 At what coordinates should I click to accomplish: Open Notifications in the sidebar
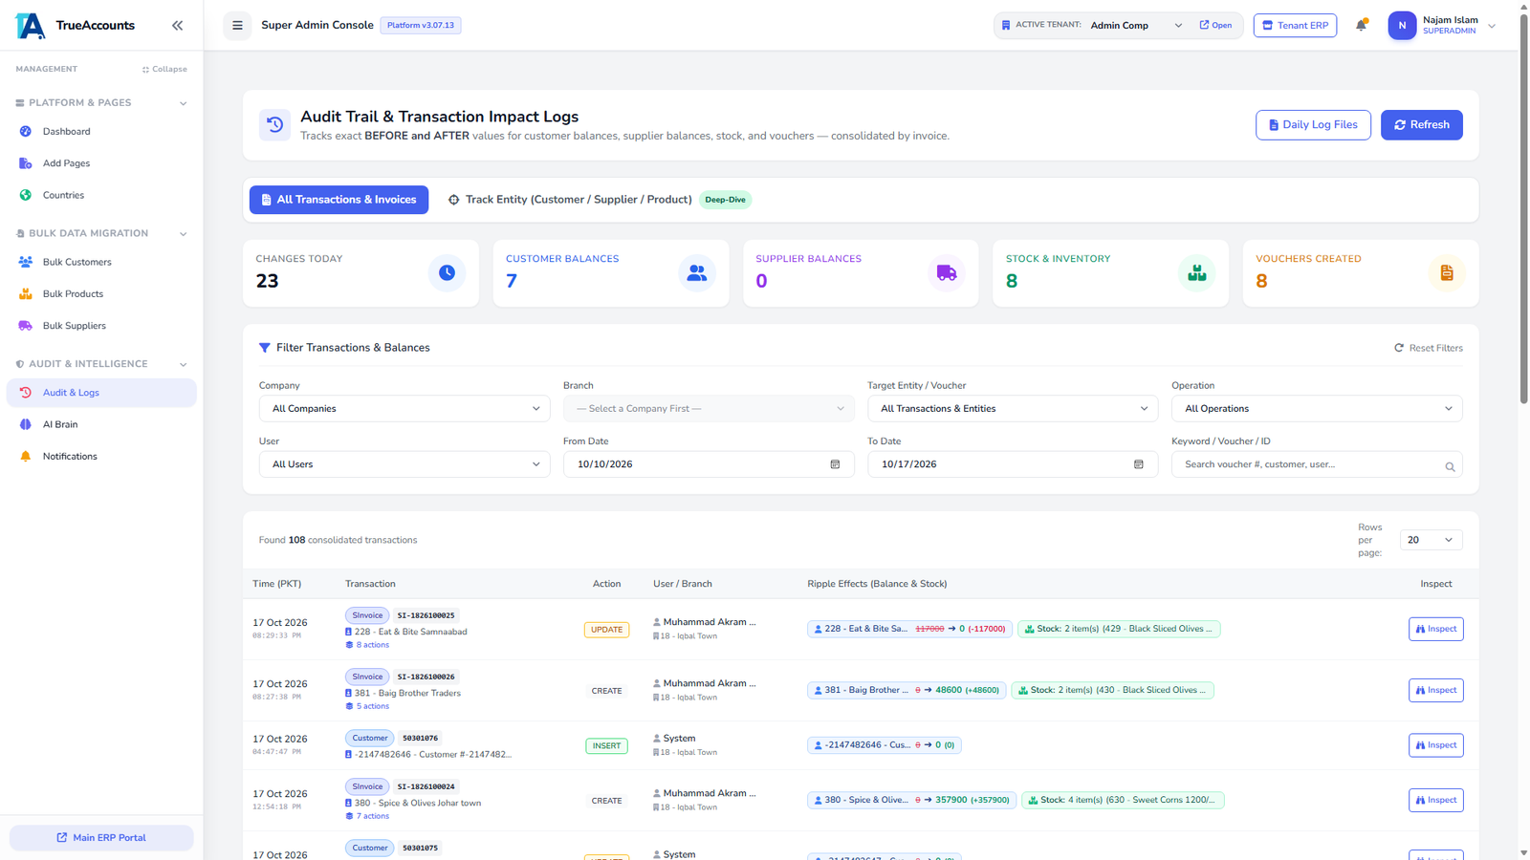[x=101, y=457]
